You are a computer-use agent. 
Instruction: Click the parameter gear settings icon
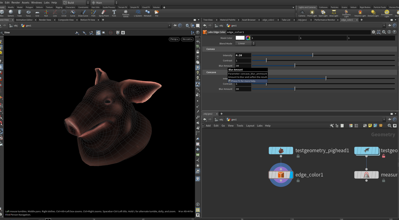coord(374,32)
